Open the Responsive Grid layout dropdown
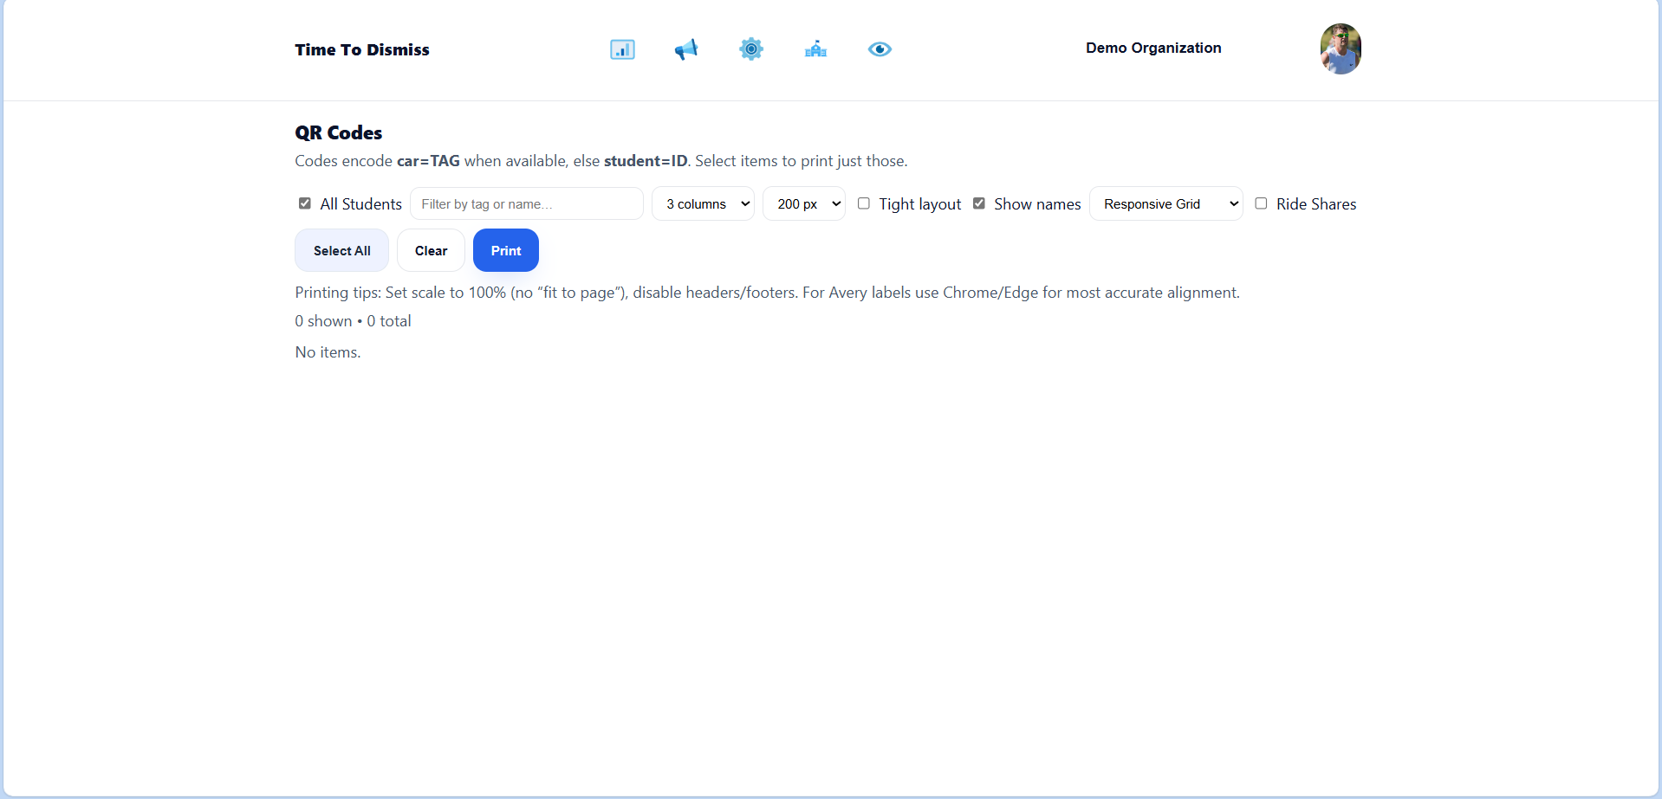 [1165, 203]
